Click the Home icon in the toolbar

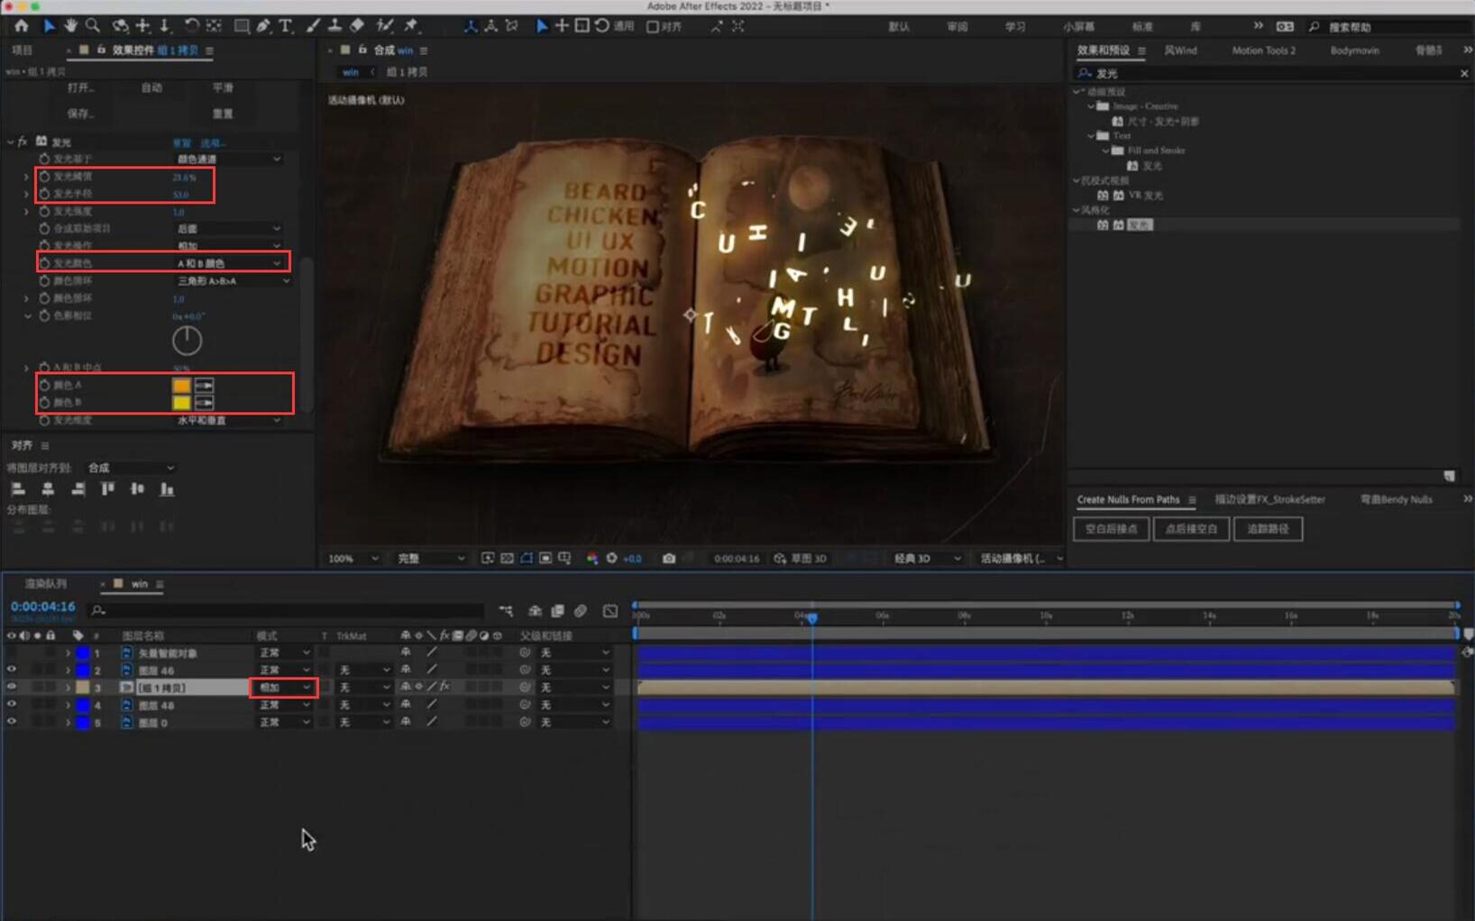[21, 26]
